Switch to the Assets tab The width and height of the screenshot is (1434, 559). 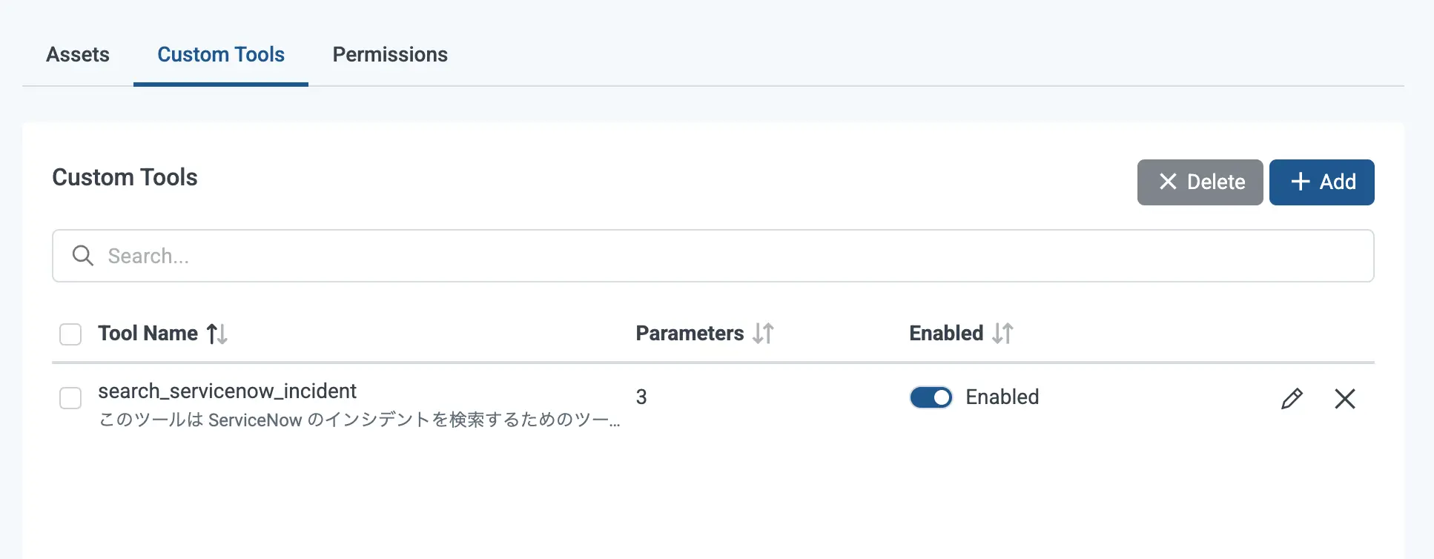click(78, 55)
